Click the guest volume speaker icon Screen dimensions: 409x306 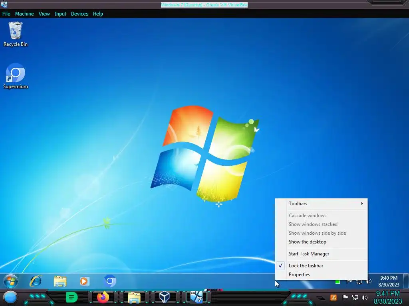pos(369,282)
